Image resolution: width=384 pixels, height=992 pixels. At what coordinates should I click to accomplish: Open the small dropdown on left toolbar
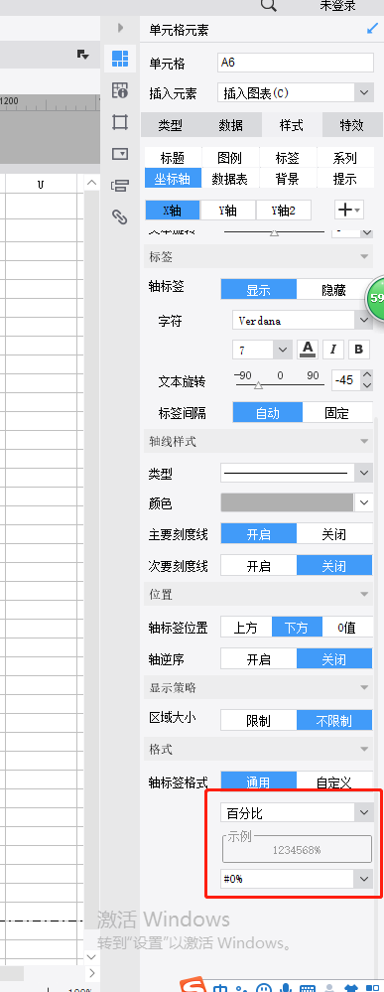tap(83, 55)
